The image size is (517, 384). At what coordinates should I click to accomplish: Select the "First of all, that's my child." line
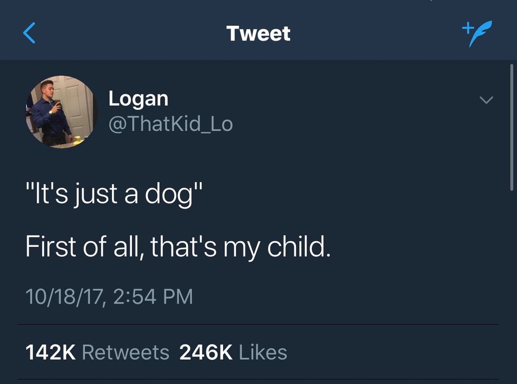pyautogui.click(x=178, y=247)
